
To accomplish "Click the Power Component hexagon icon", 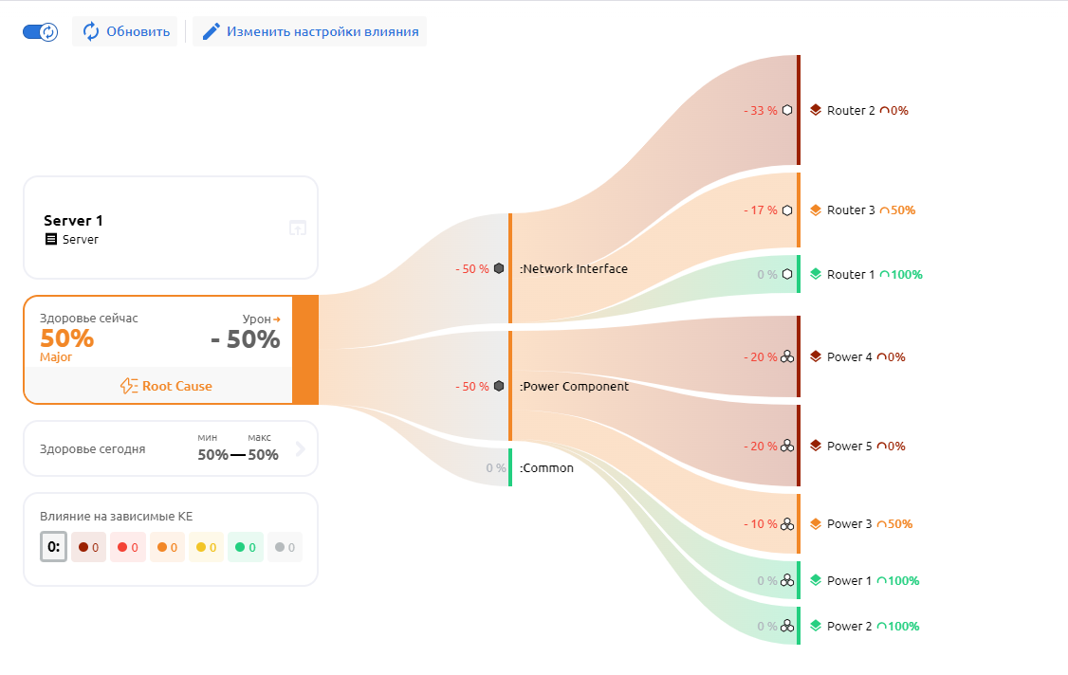I will tap(499, 386).
